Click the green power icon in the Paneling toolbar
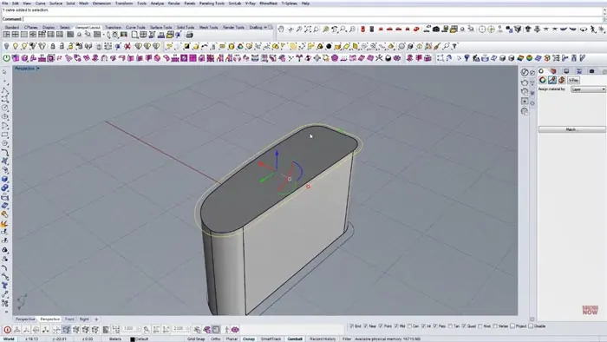This screenshot has width=607, height=342. pyautogui.click(x=7, y=58)
